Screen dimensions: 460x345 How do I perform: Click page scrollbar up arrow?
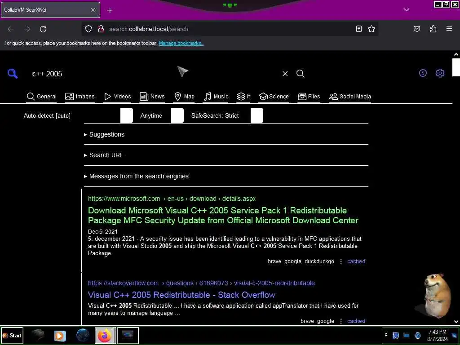point(456,54)
